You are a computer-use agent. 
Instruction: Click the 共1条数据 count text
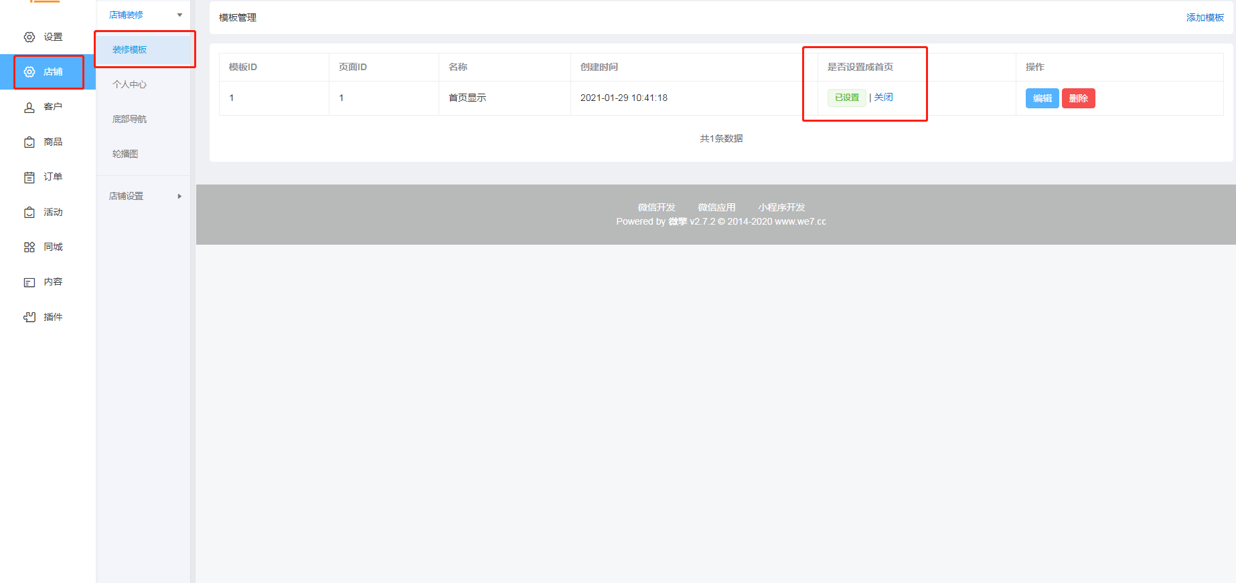(721, 139)
